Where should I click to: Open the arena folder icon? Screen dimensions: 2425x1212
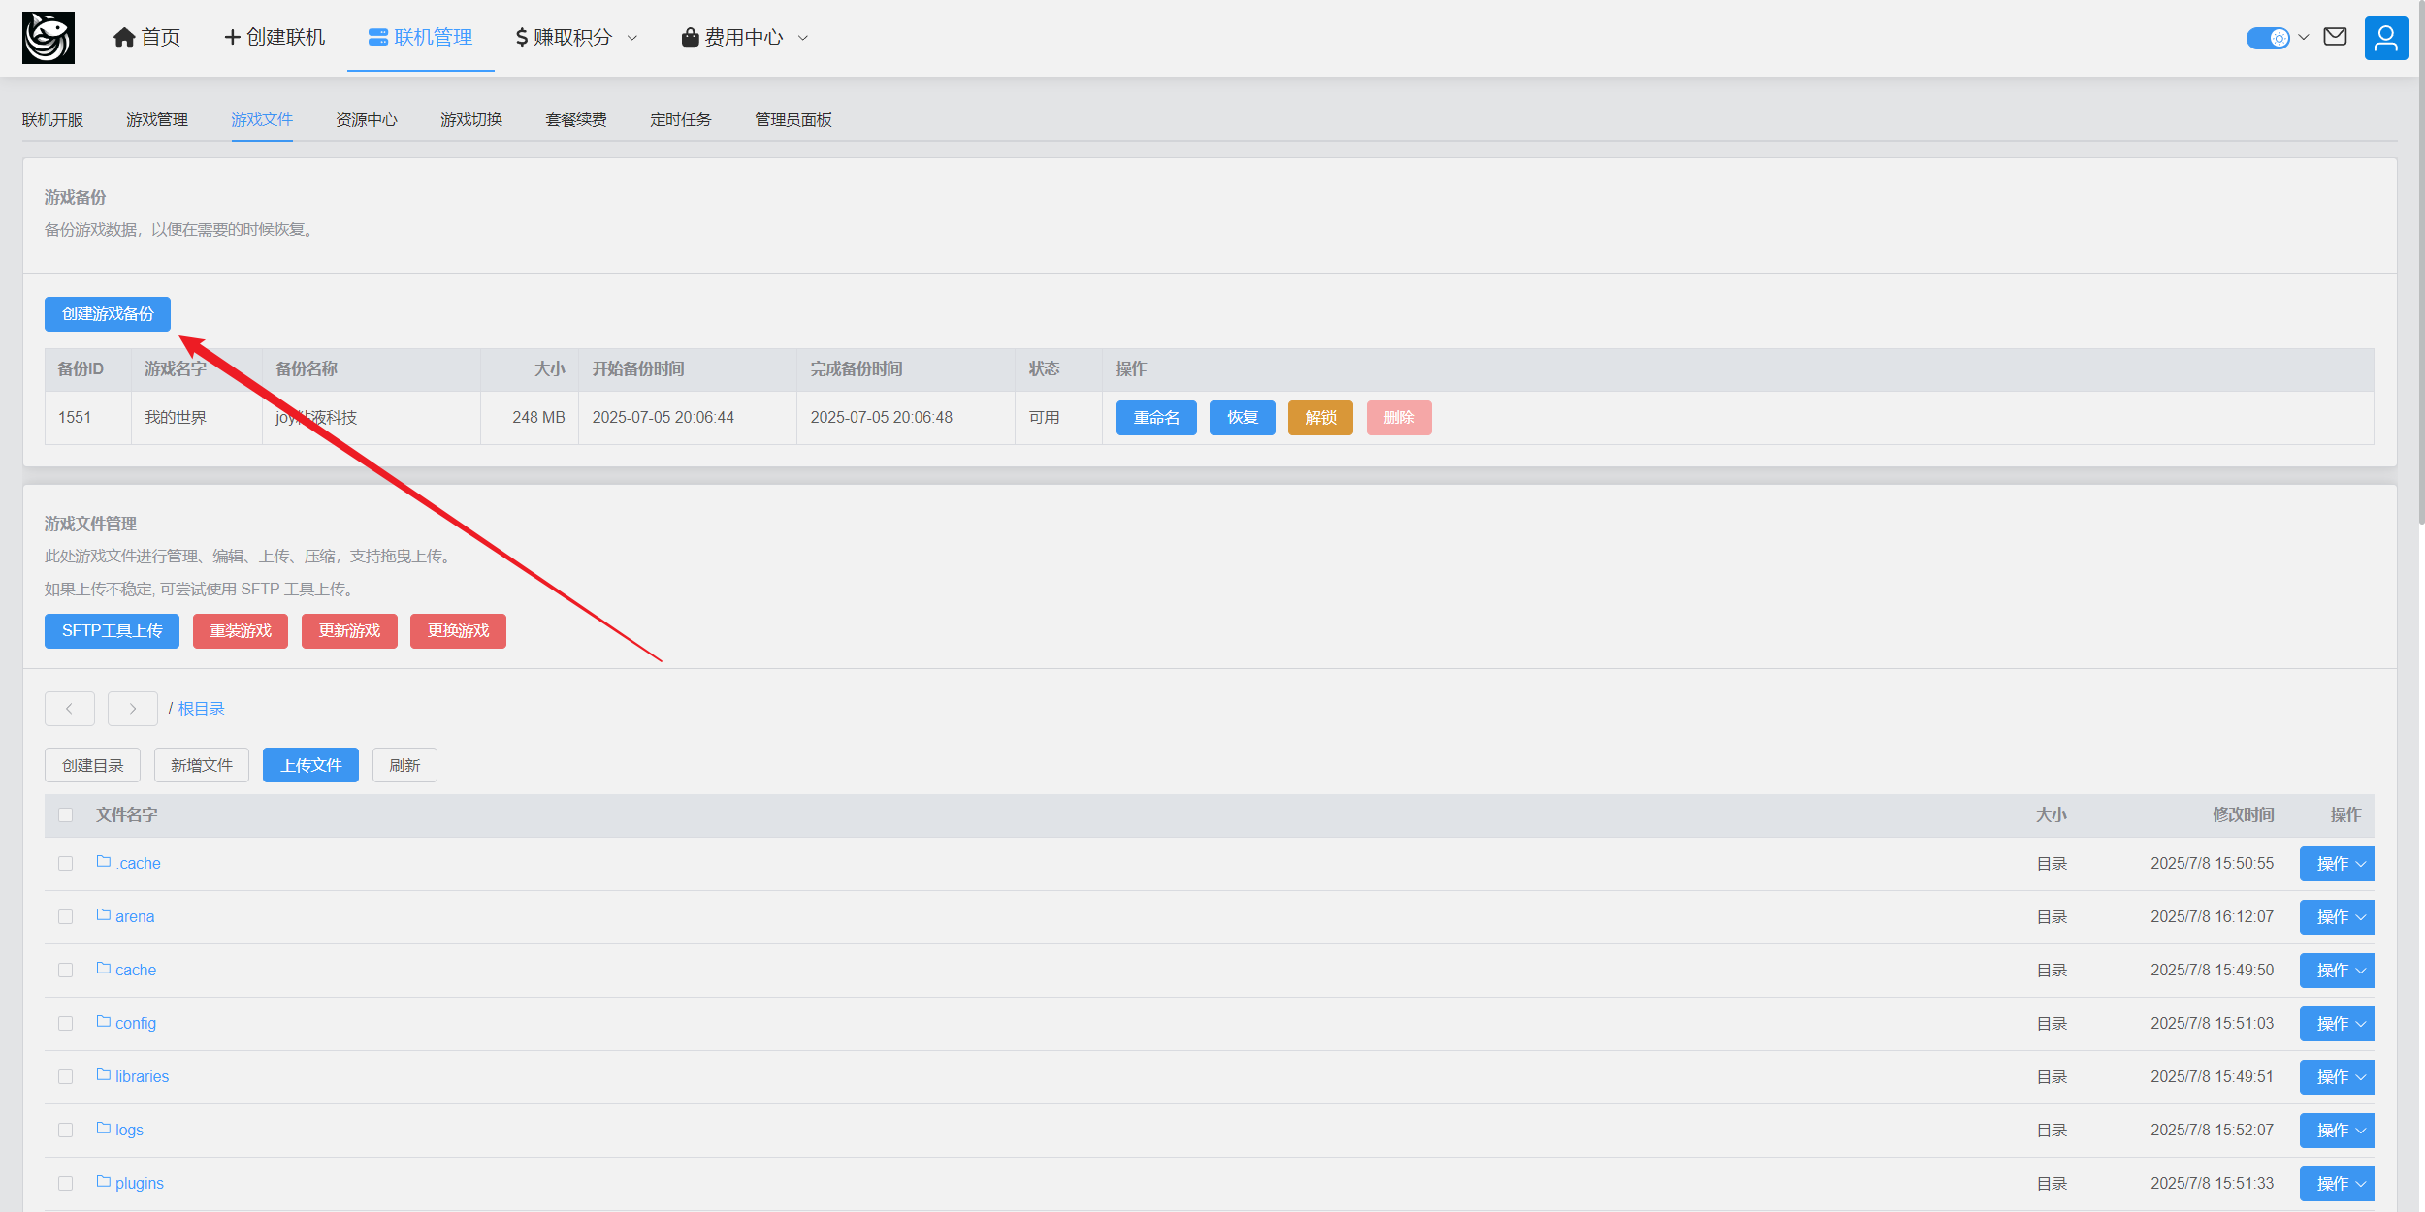pyautogui.click(x=104, y=915)
